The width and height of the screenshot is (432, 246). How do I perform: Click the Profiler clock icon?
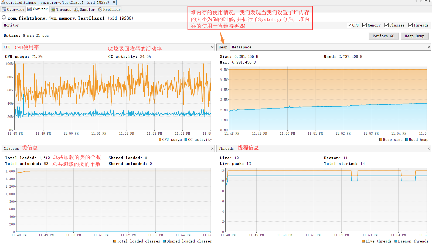pos(100,9)
